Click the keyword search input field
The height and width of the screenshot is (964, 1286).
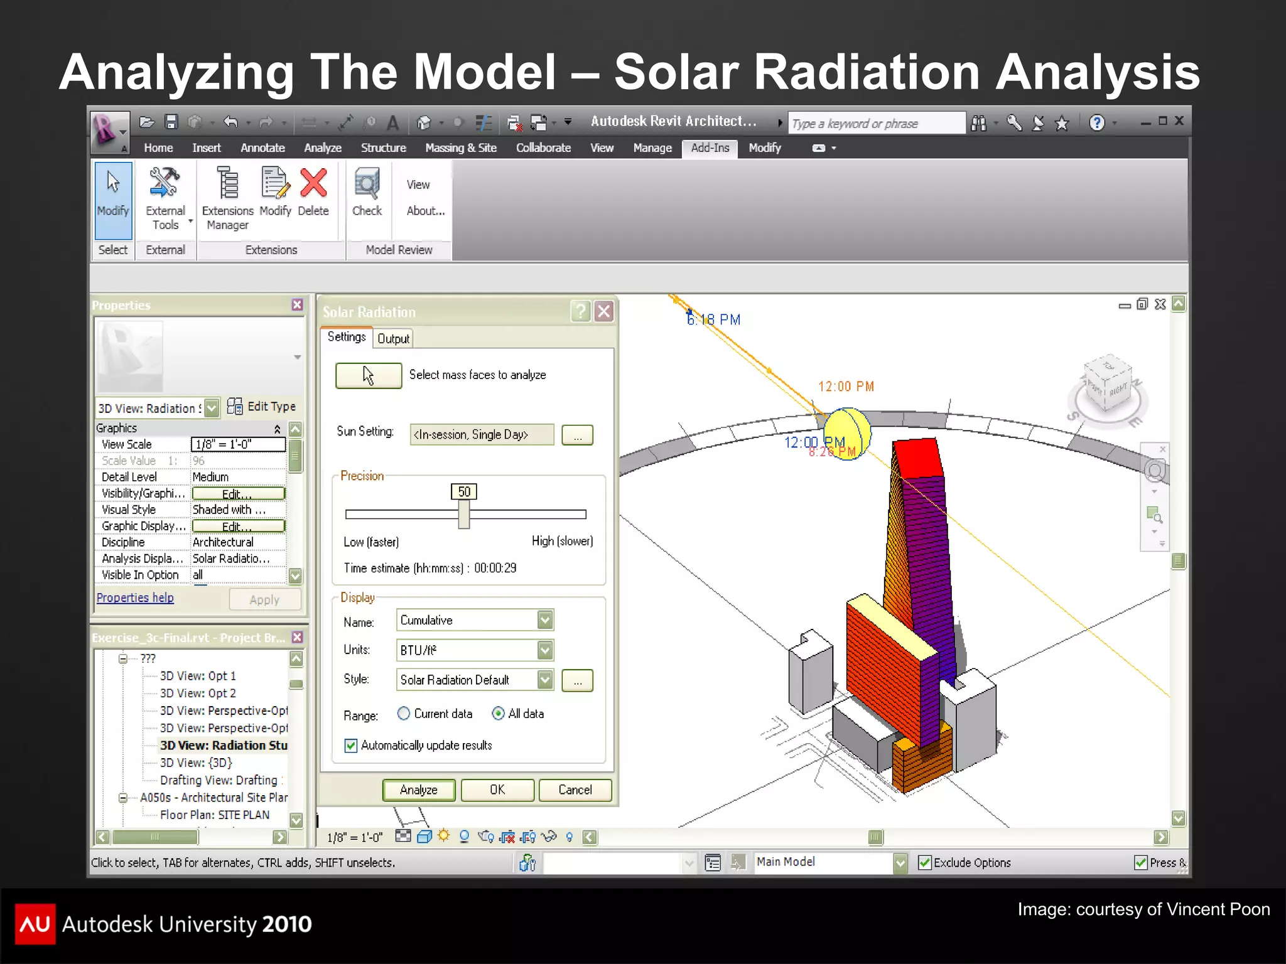876,123
